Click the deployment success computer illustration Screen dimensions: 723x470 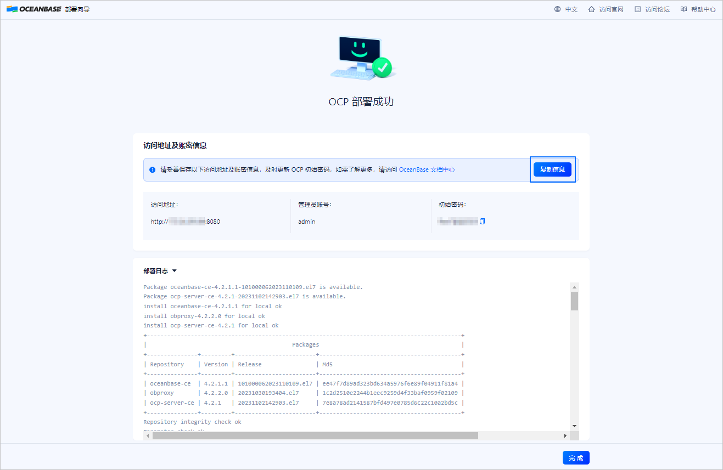click(x=362, y=58)
